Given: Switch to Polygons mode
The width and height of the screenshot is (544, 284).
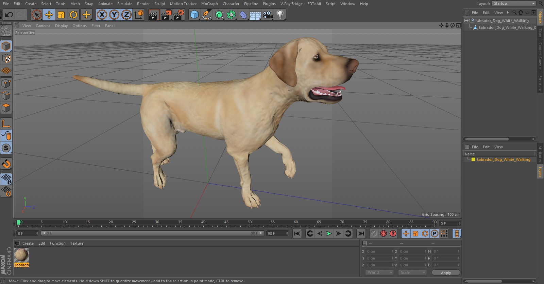Looking at the screenshot, I should (x=6, y=108).
